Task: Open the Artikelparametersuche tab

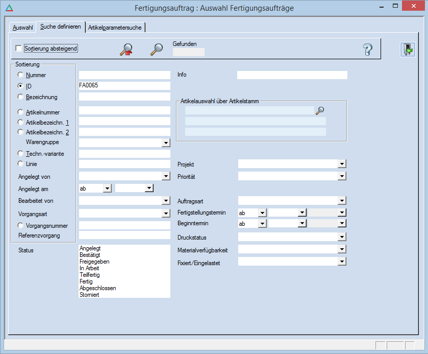Action: pos(115,28)
